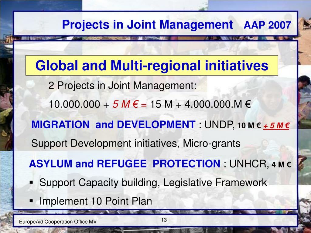Click the underlined red '+ 5 M €' text

click(x=276, y=126)
